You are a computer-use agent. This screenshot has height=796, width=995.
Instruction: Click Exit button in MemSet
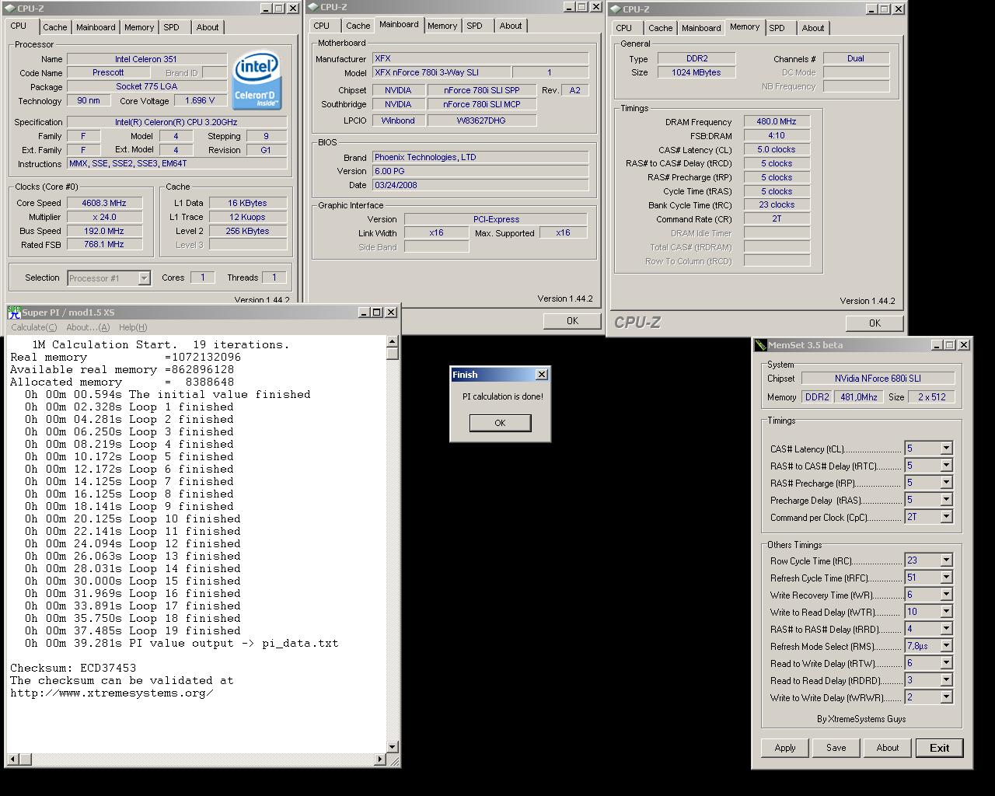[x=939, y=748]
